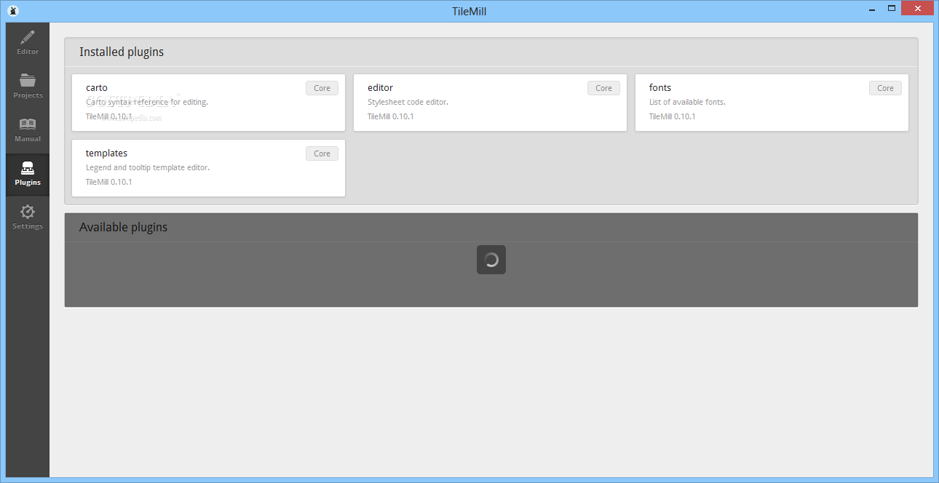Click 'Carto syntax reference for editing.' text

pos(147,102)
